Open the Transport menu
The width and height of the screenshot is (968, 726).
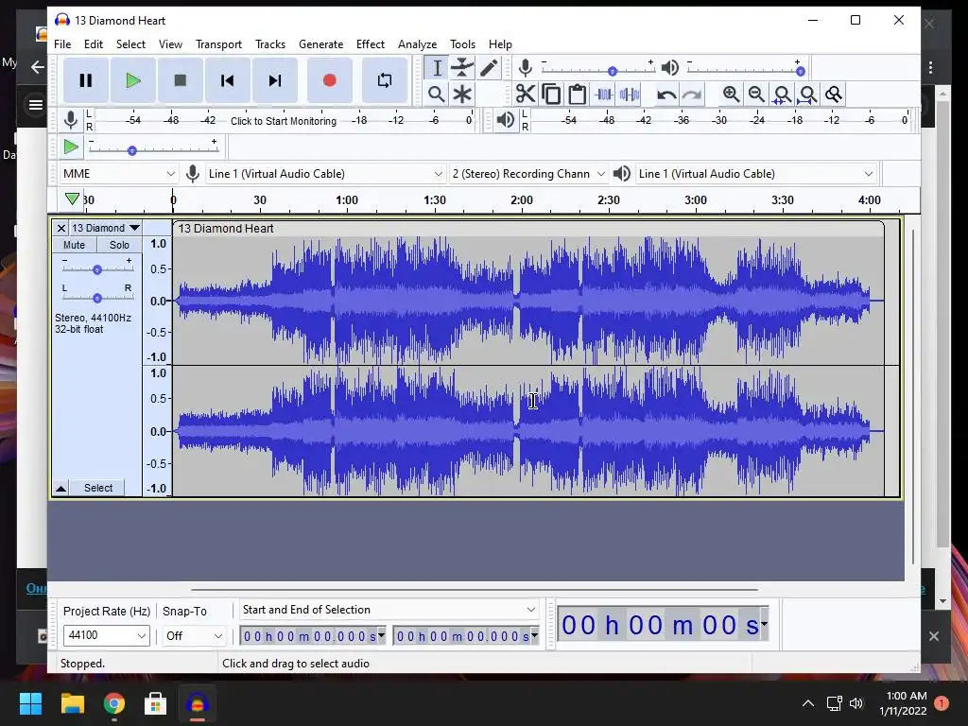(x=218, y=44)
